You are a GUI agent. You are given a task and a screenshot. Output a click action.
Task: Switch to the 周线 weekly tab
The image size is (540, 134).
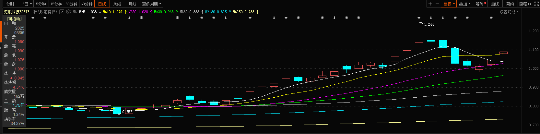(117, 4)
